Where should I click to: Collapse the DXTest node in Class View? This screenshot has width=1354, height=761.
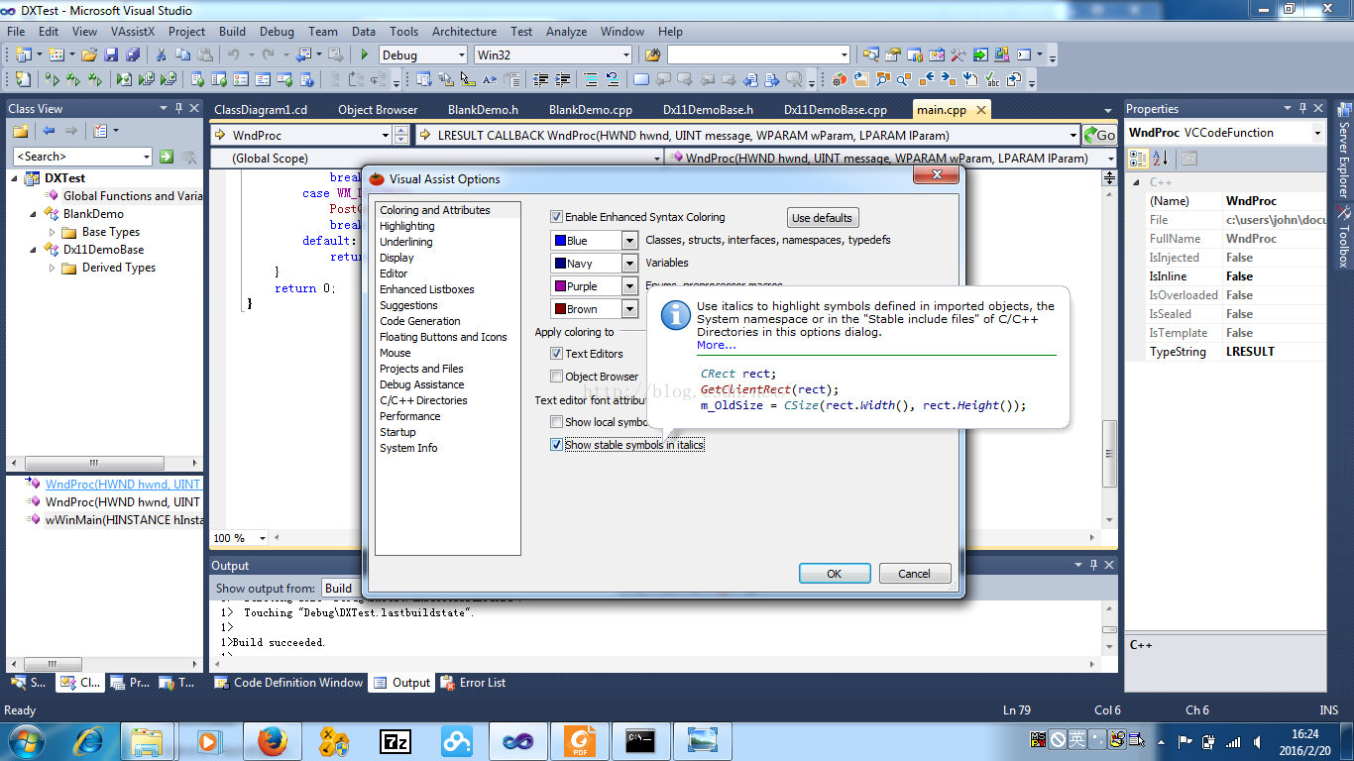[14, 178]
